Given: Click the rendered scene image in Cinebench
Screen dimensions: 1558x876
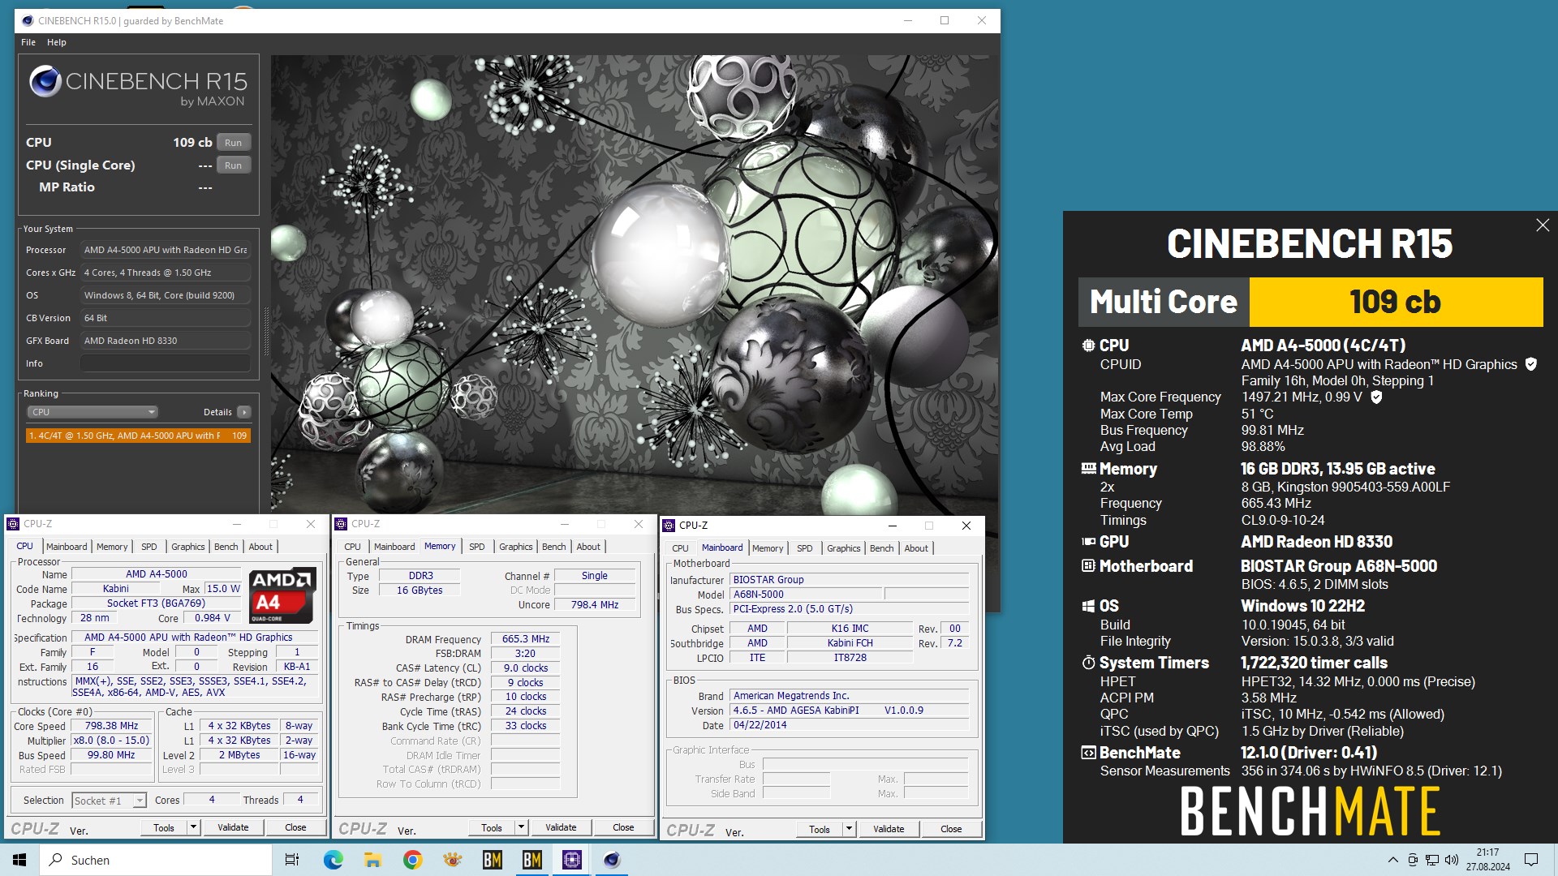Looking at the screenshot, I should (634, 284).
